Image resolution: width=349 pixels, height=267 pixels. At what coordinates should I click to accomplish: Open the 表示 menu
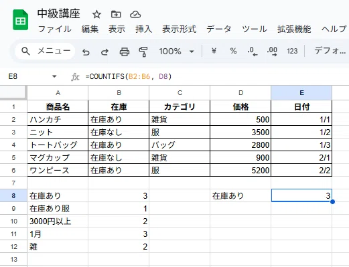(x=117, y=29)
